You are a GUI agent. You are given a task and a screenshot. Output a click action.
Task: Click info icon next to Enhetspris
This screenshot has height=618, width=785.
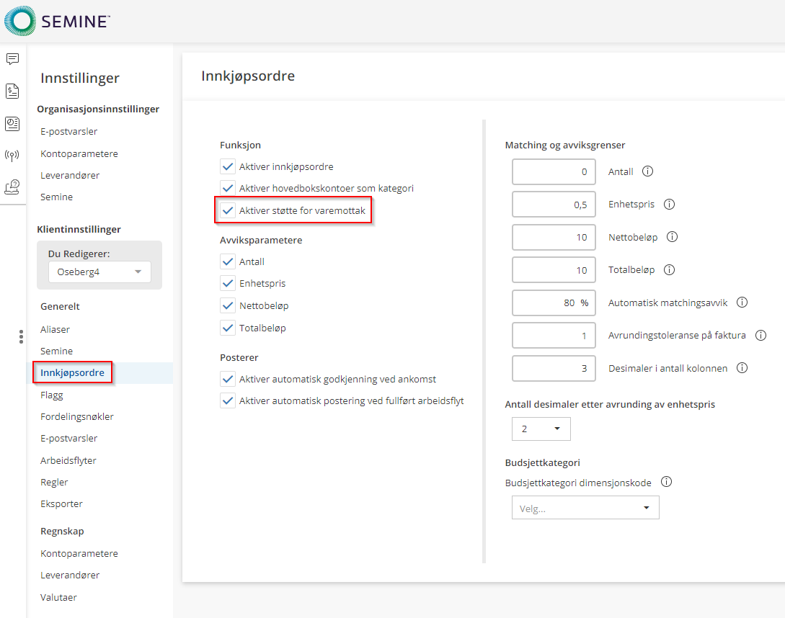[669, 205]
